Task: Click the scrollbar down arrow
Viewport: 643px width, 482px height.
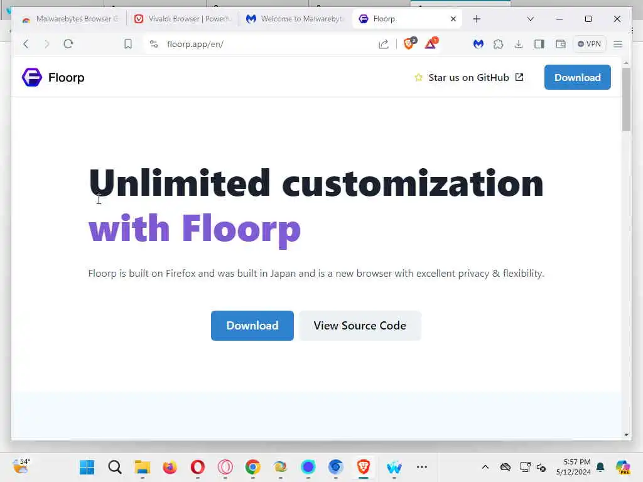Action: [x=626, y=435]
